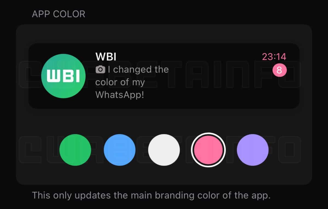Tap the word 'WhatsApp!' in the preview
The image size is (328, 209).
coord(119,95)
